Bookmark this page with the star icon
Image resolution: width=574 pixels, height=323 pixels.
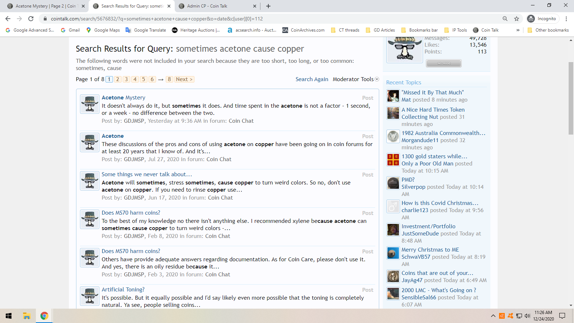[517, 19]
